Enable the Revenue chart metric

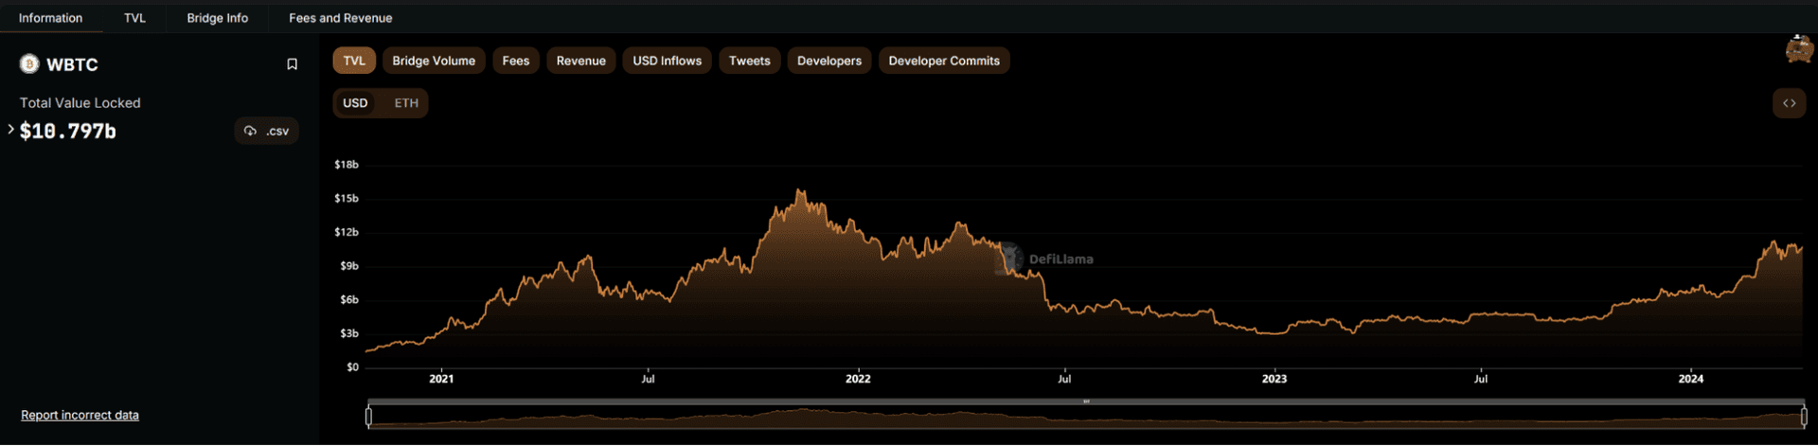pos(580,61)
